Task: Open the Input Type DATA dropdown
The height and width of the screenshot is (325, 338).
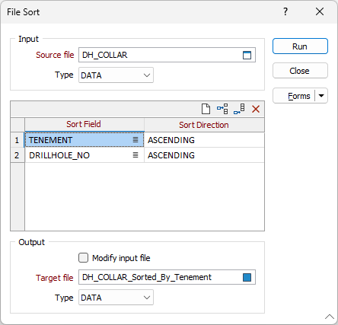Action: 116,75
